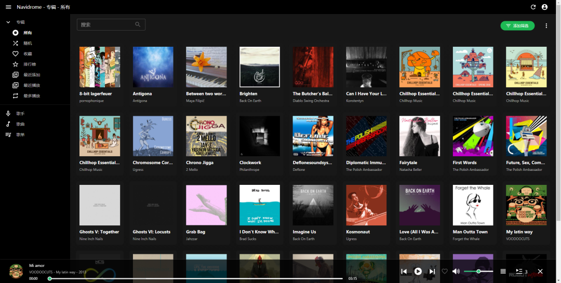This screenshot has height=283, width=561.
Task: Open the Chromosome Corrupt album cover
Action: 153,136
